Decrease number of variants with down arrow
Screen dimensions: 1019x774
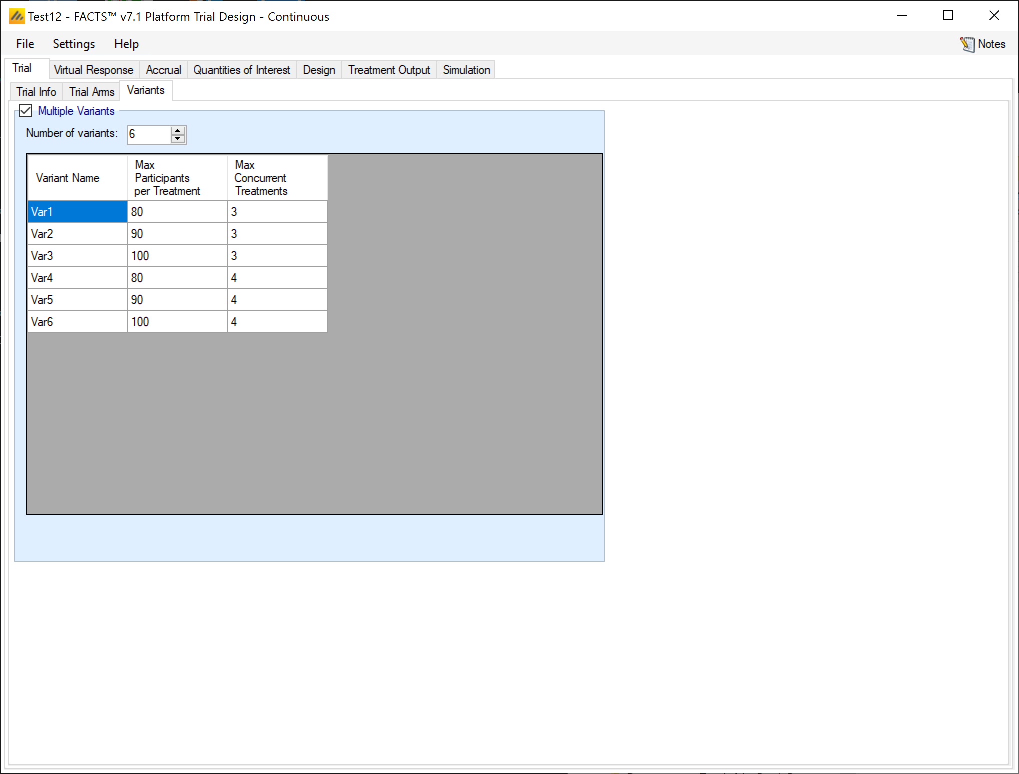click(178, 139)
